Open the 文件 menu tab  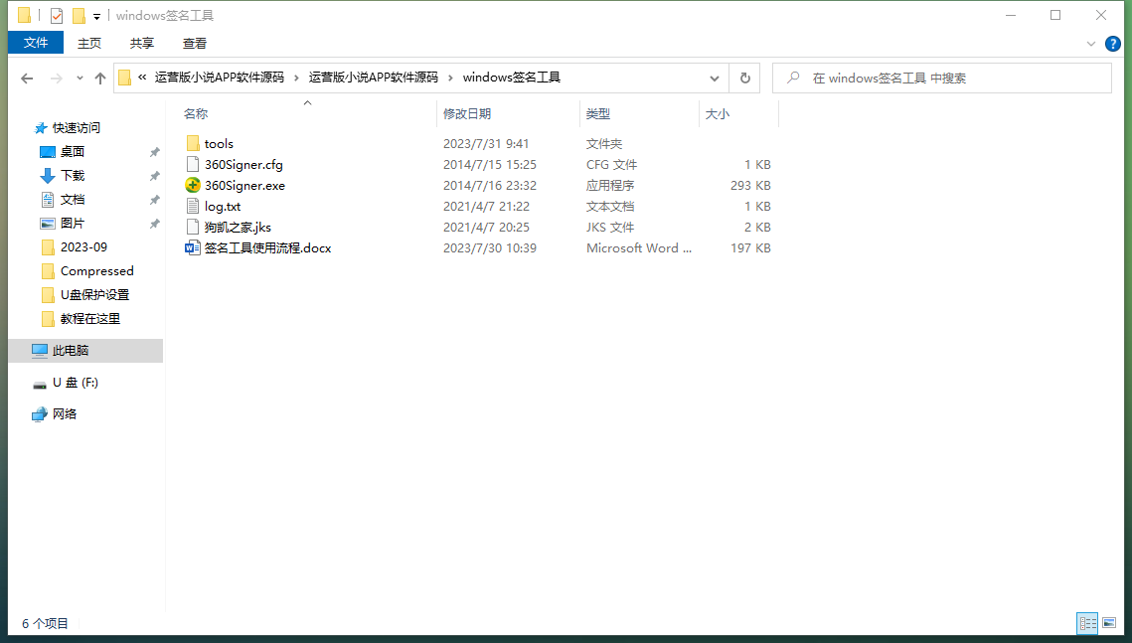point(36,43)
